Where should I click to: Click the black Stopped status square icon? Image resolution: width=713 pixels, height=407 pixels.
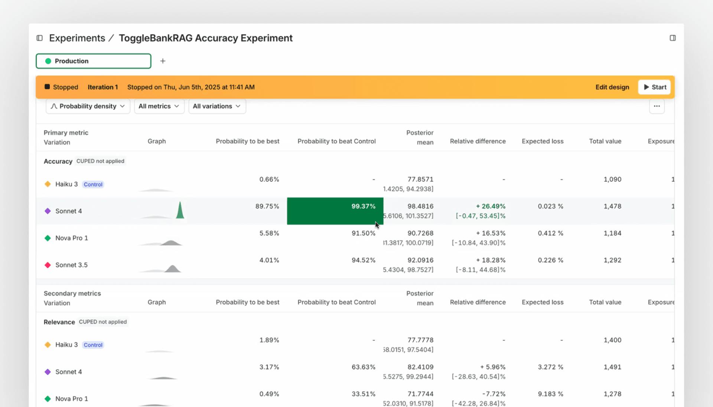click(x=47, y=87)
